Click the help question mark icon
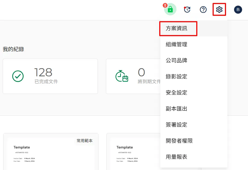This screenshot has width=248, height=170. (x=203, y=10)
